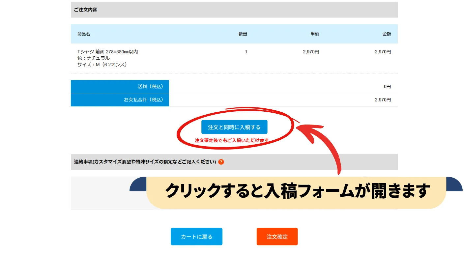Select the 商品名 column header
Image resolution: width=464 pixels, height=253 pixels.
[84, 34]
